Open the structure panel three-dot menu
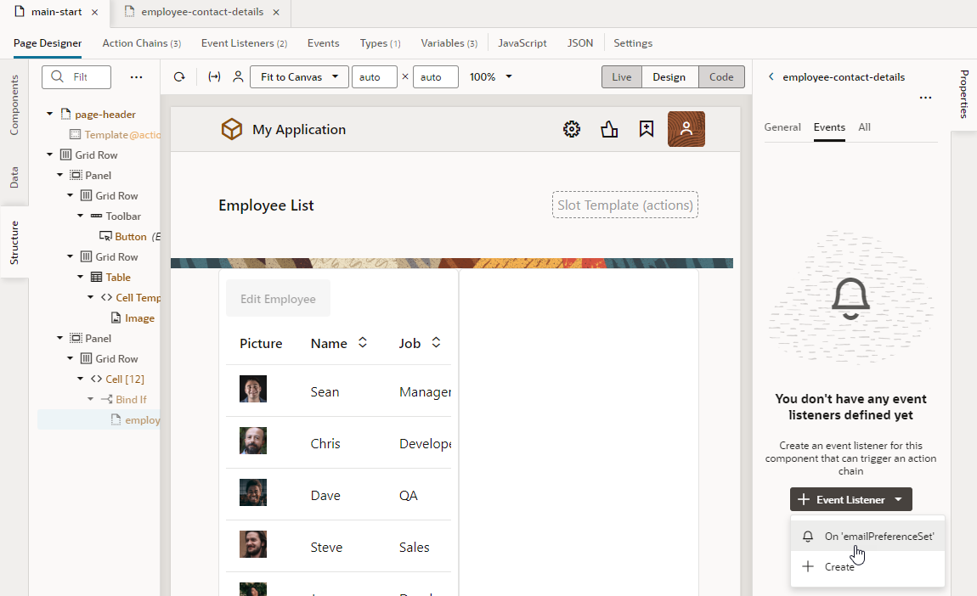Viewport: 977px width, 596px height. (x=137, y=77)
